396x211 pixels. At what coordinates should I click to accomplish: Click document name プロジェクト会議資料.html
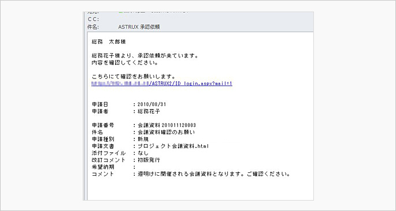tap(173, 146)
